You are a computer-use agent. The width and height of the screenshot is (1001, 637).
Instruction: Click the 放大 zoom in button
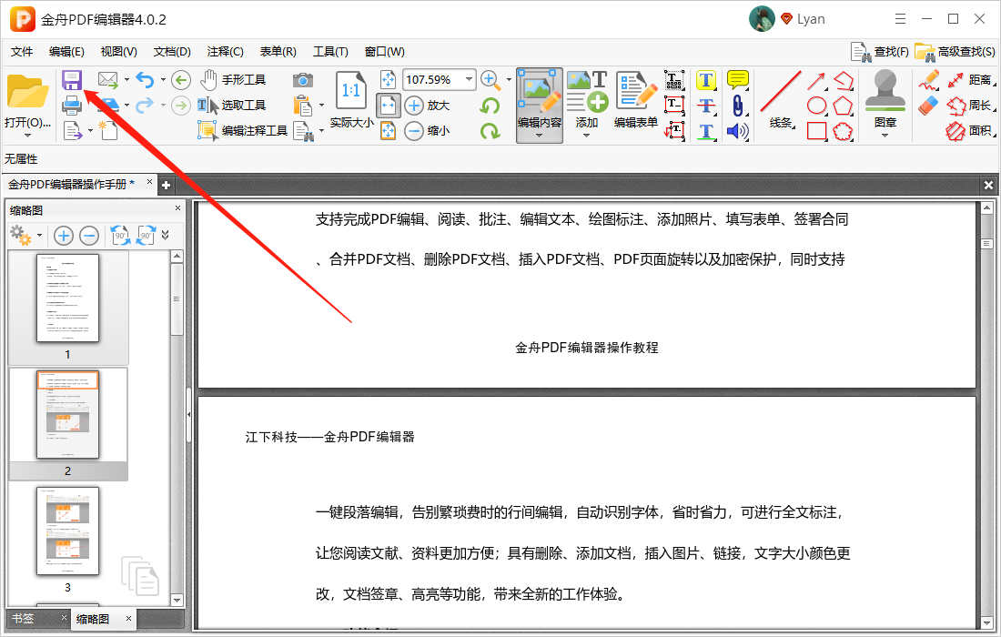pos(427,106)
